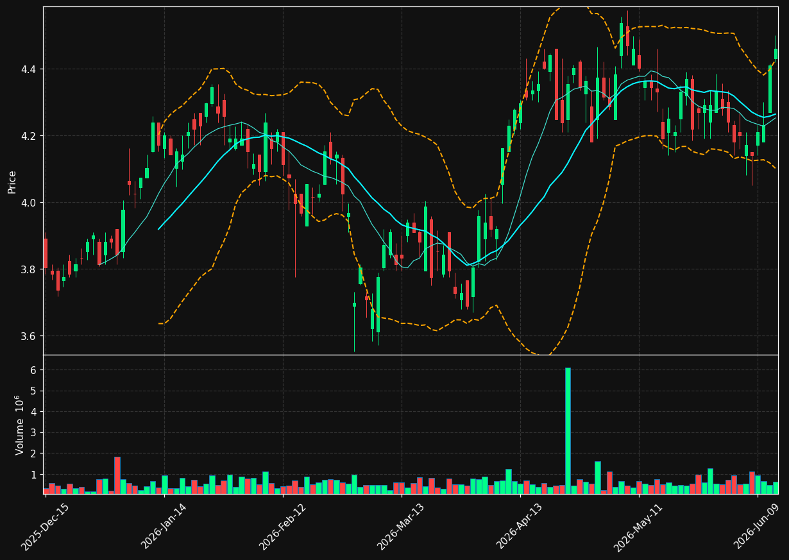Click the volume axis tick labeled 1

(x=33, y=475)
